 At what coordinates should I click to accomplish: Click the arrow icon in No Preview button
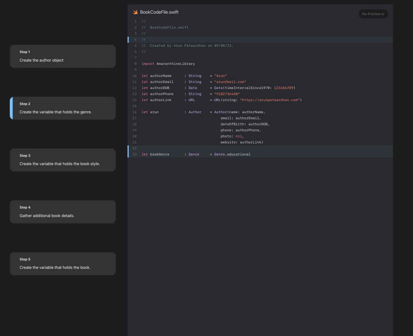coord(383,14)
